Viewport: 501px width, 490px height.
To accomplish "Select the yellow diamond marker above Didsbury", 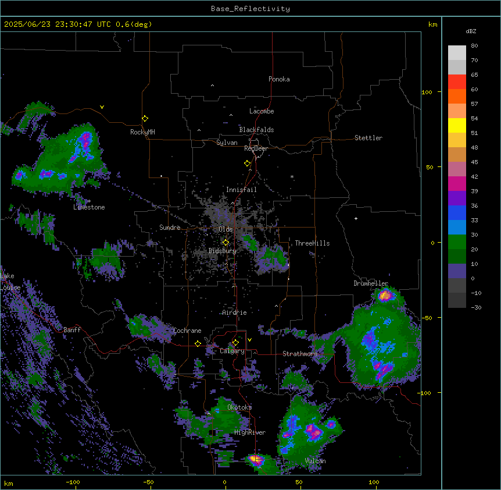I will pyautogui.click(x=226, y=243).
